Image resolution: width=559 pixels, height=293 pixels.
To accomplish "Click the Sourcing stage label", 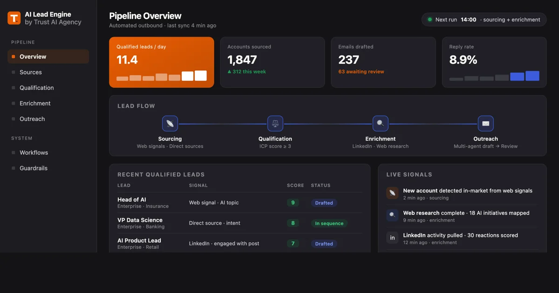I will pyautogui.click(x=170, y=139).
